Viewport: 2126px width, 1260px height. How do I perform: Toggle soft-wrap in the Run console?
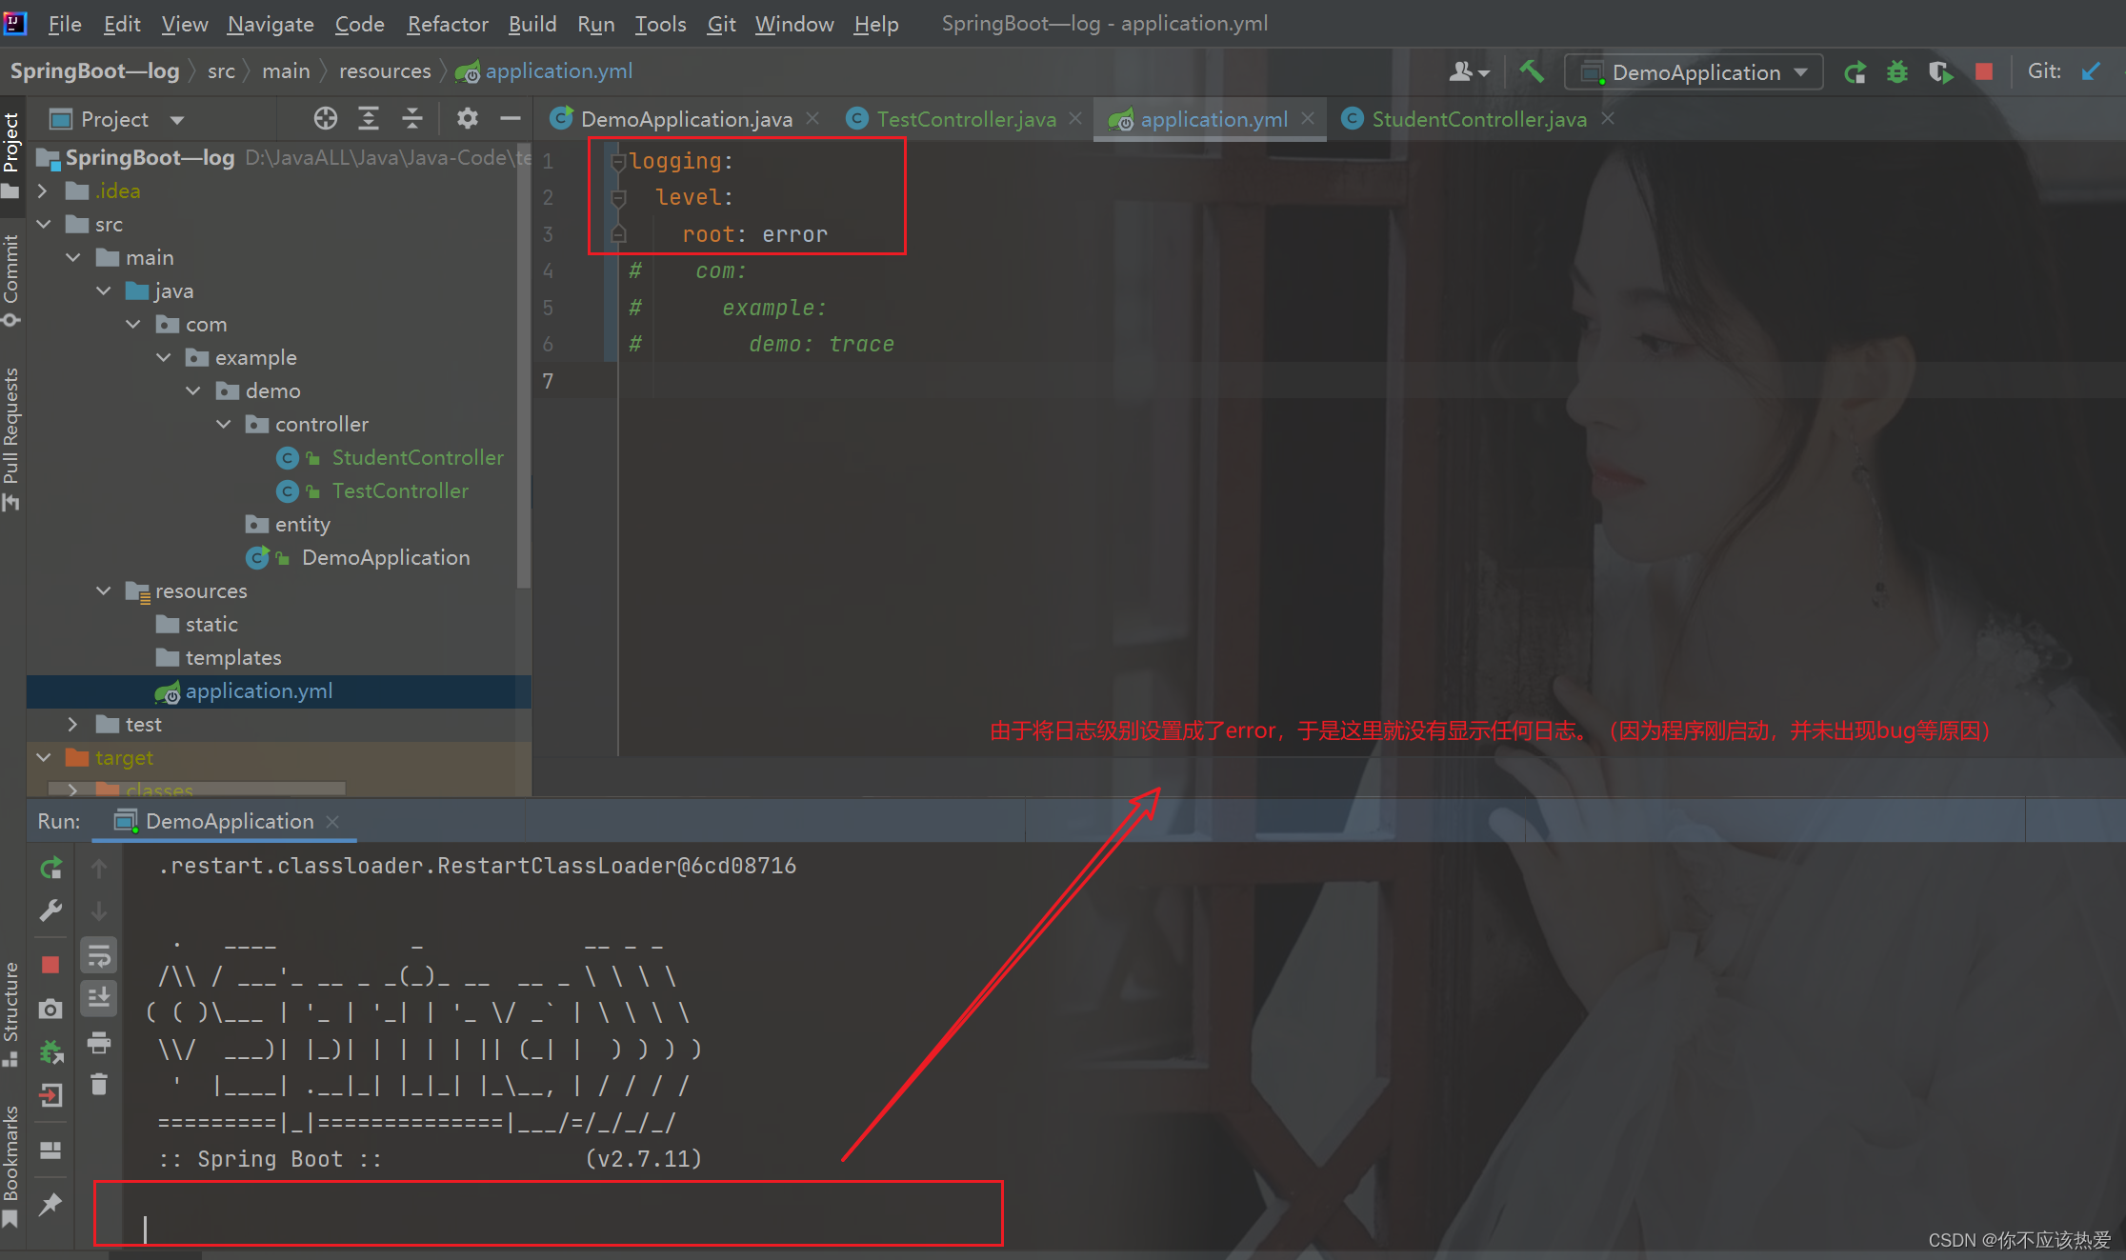click(x=99, y=955)
